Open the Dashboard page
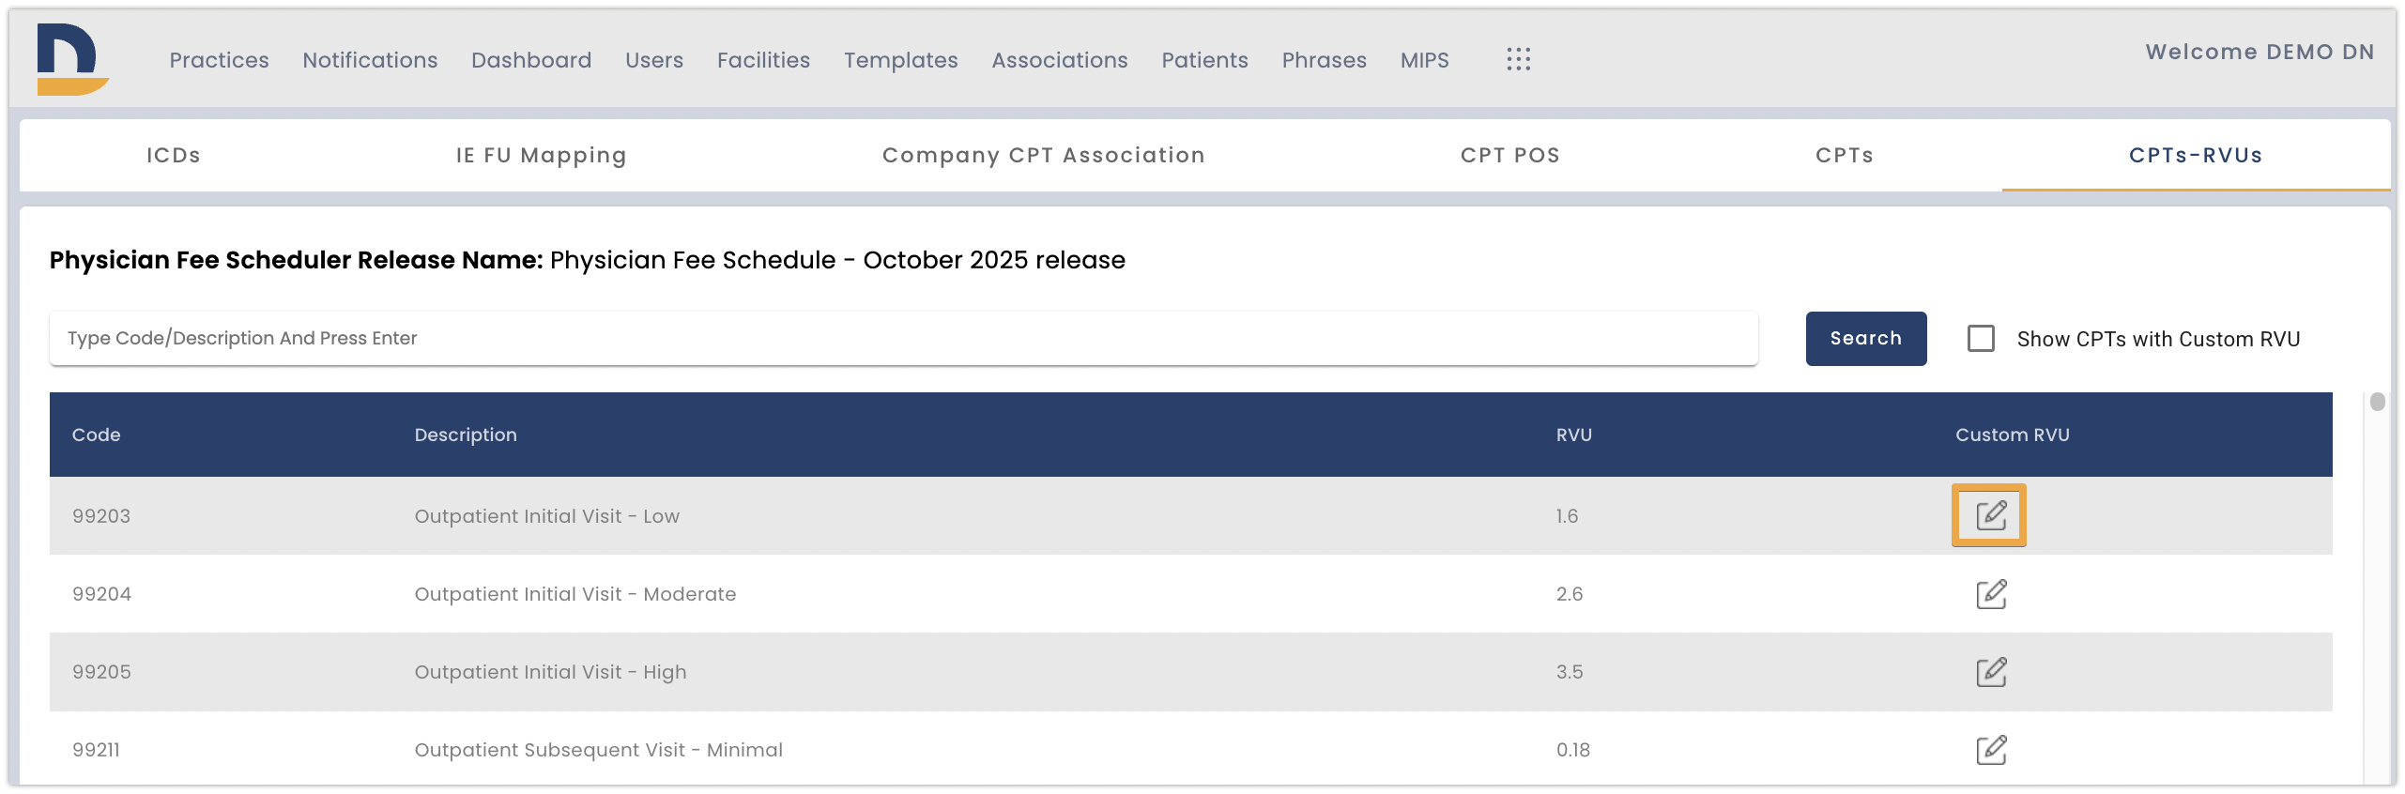2405x794 pixels. coord(530,59)
